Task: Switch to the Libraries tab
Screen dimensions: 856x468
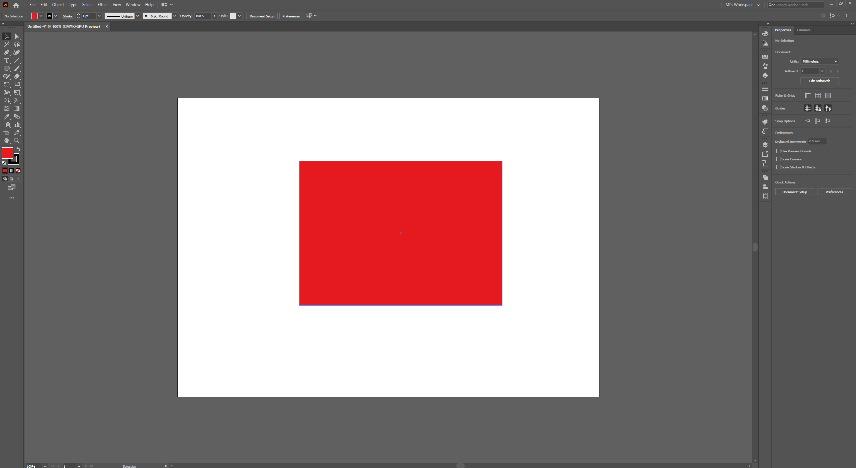Action: (803, 30)
